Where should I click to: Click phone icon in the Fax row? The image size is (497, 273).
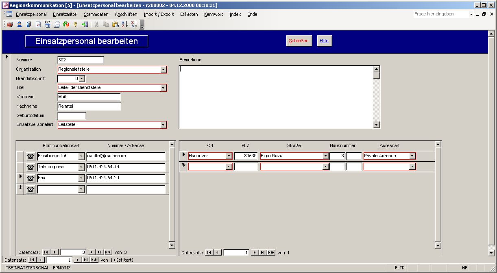pos(31,178)
